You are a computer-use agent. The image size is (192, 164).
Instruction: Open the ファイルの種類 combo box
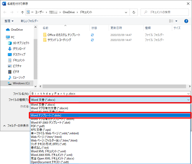pyautogui.click(x=110, y=99)
